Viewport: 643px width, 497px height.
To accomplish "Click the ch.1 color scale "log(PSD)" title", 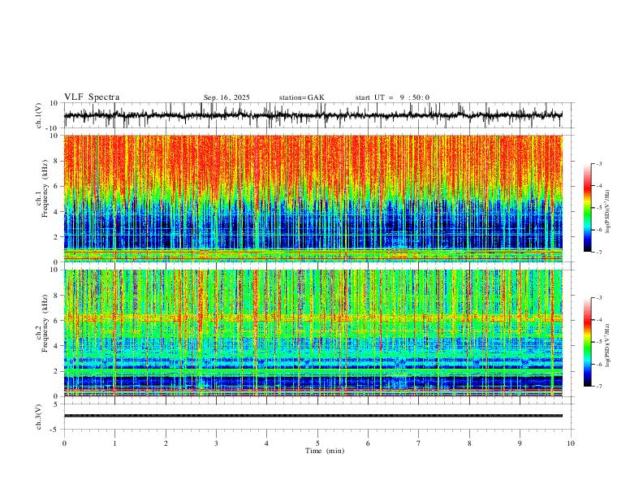I will [x=608, y=212].
